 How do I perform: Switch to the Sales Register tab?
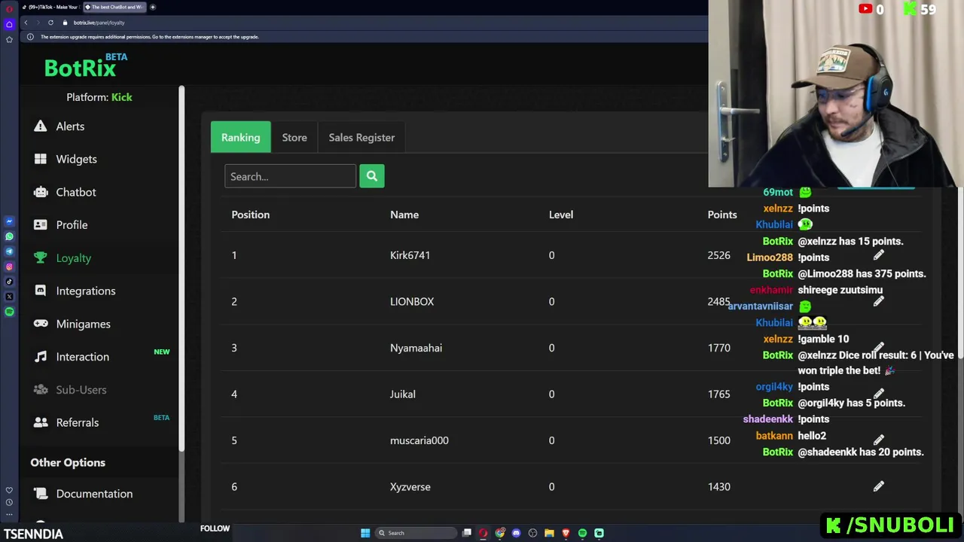(x=361, y=137)
